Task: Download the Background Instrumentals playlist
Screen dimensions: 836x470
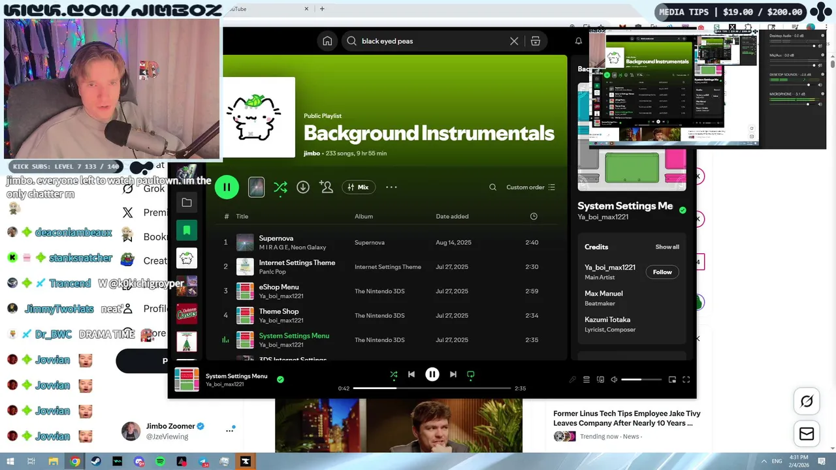Action: (303, 187)
